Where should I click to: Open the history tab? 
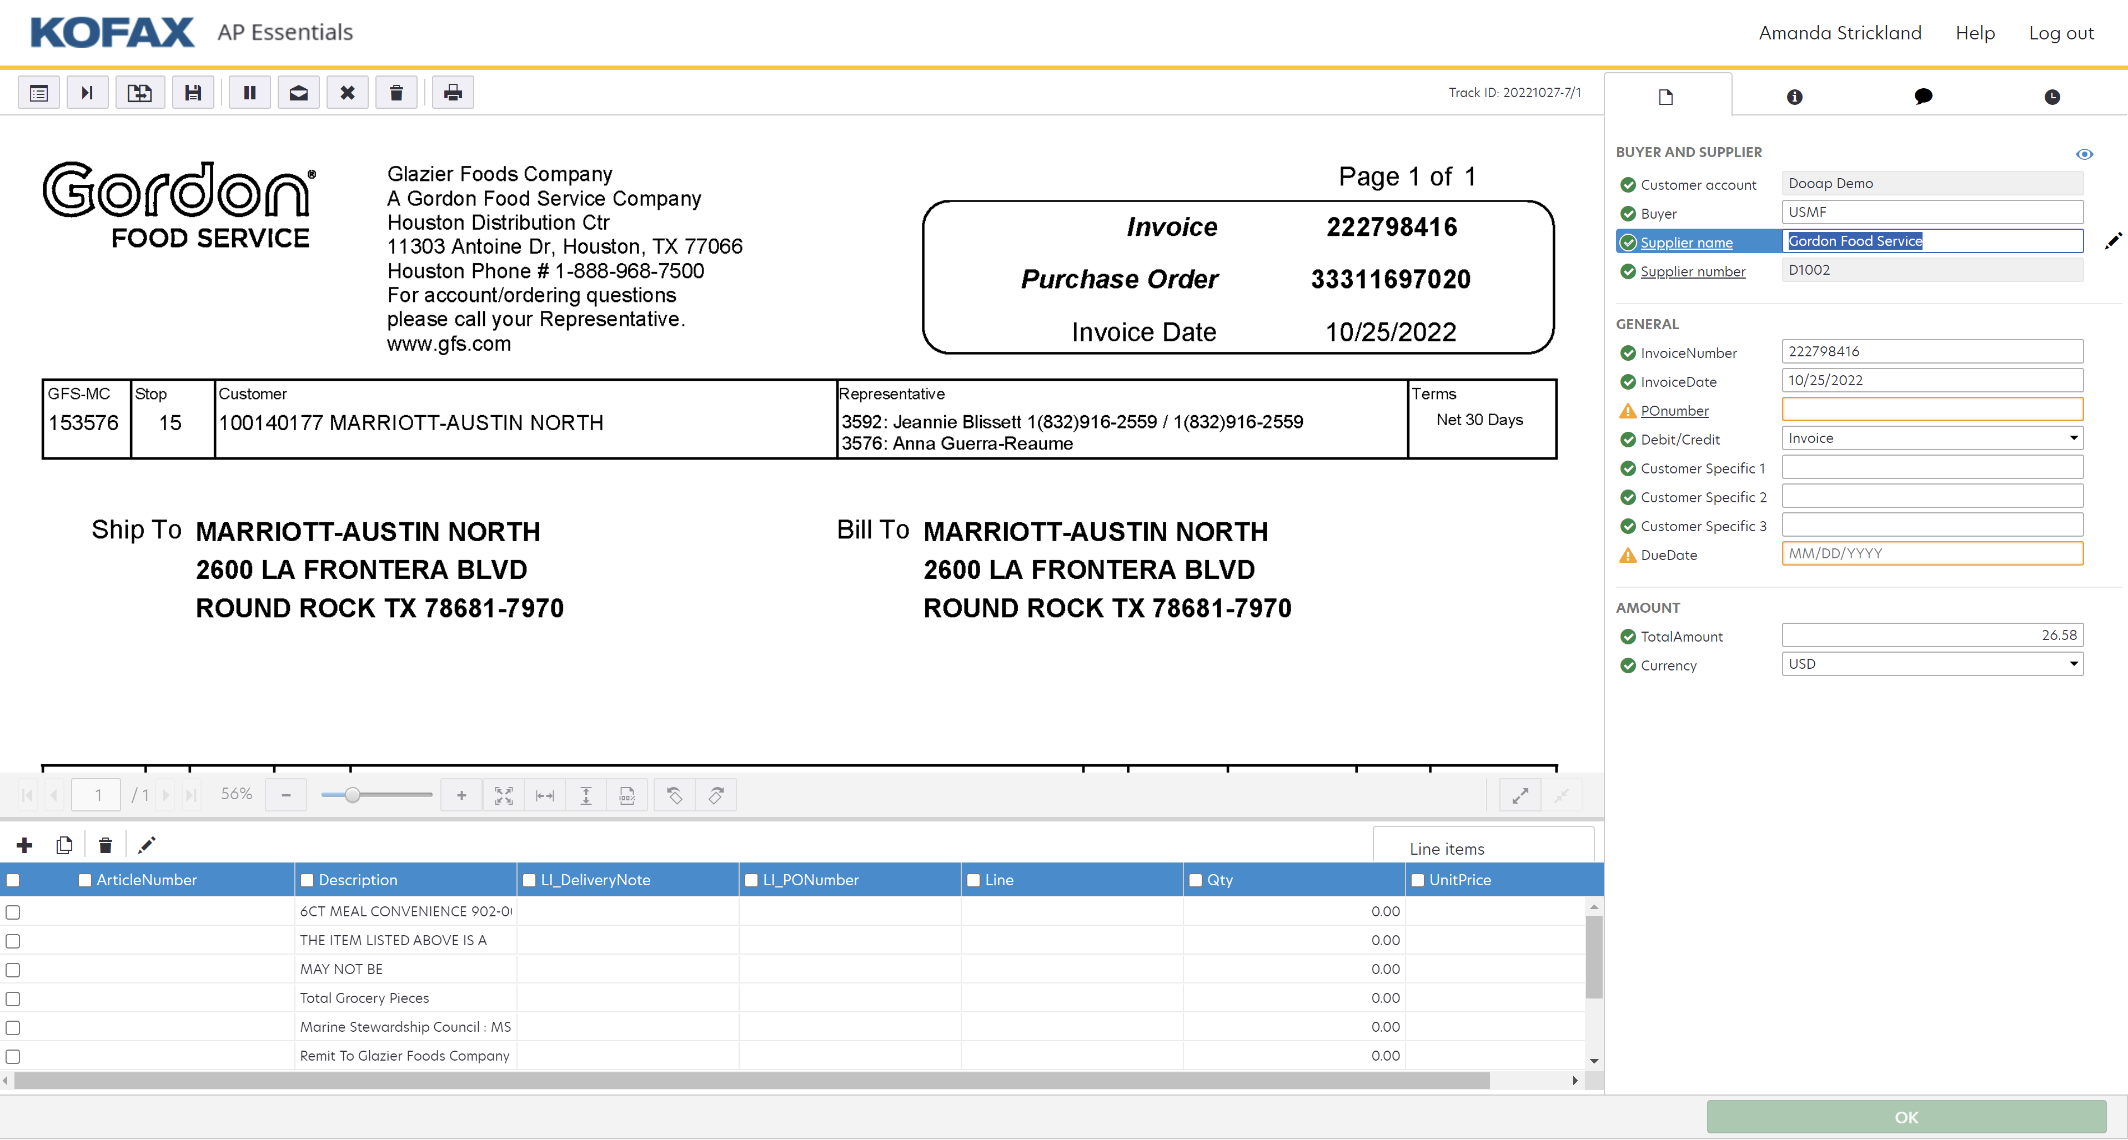click(x=2052, y=96)
